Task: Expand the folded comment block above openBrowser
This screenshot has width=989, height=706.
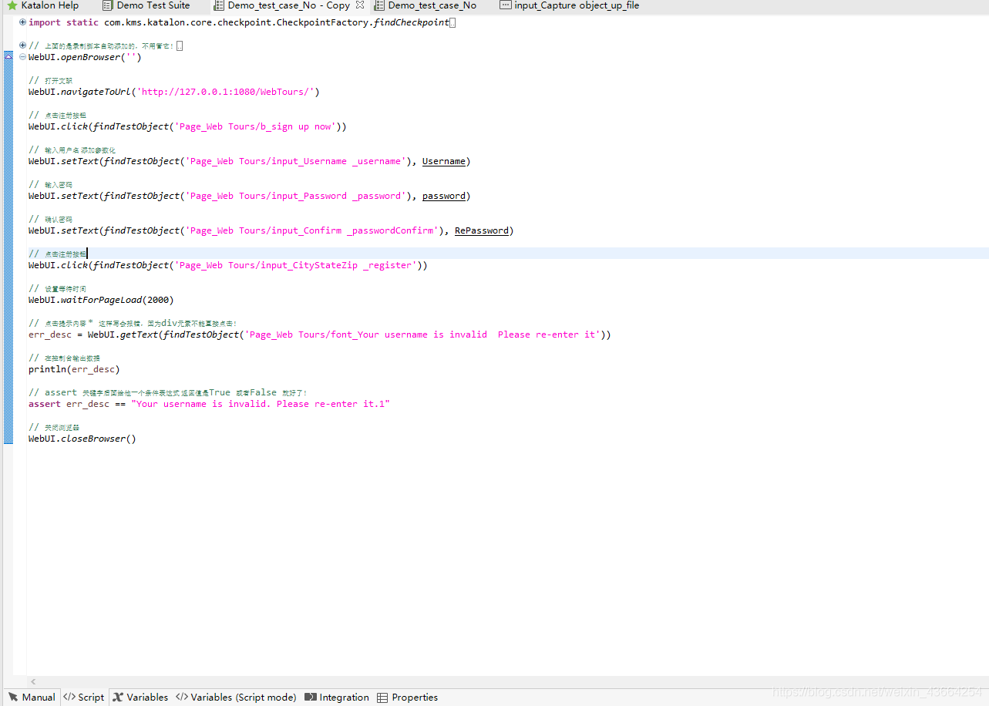Action: [x=22, y=45]
